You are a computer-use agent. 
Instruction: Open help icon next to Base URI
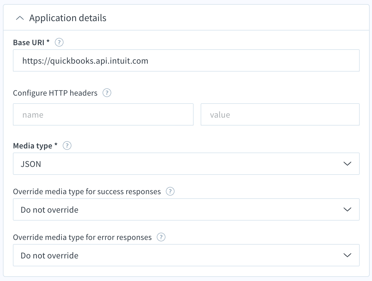59,43
